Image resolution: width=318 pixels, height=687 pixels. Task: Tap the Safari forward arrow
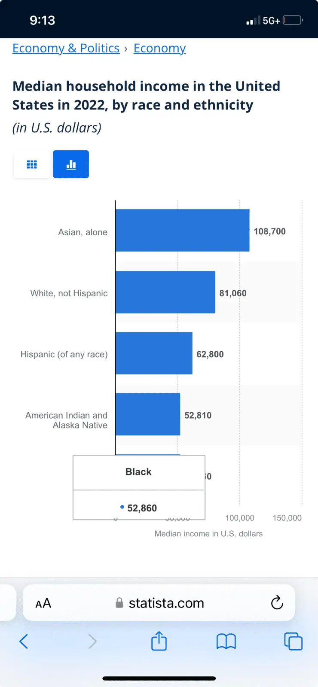tap(92, 641)
